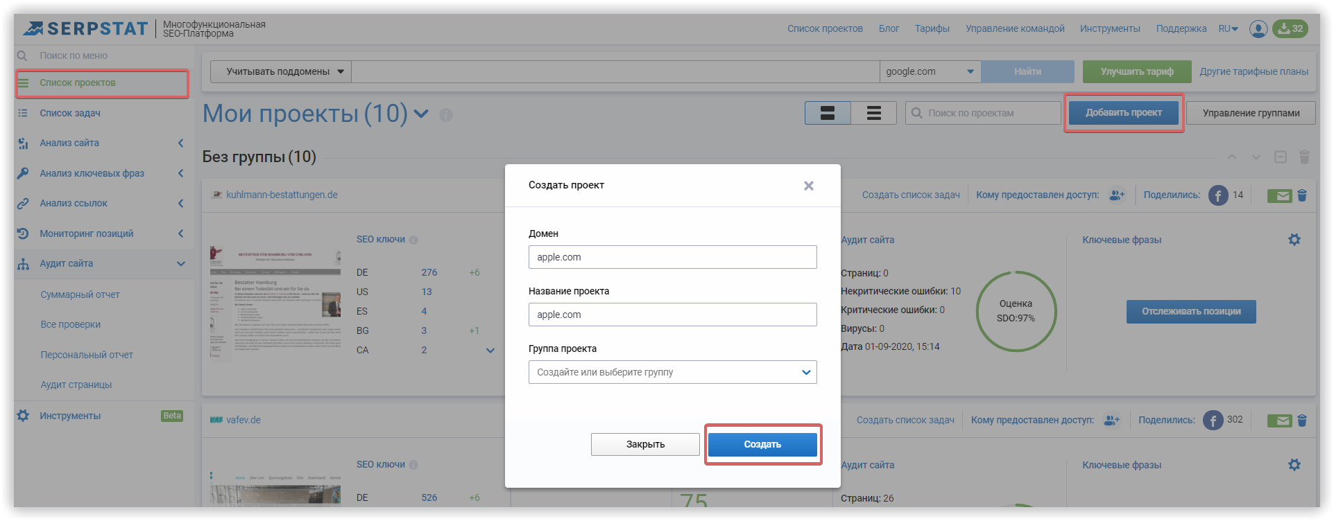Screen dimensions: 1334x521
Task: Switch to the compact list view layout
Action: (x=873, y=113)
